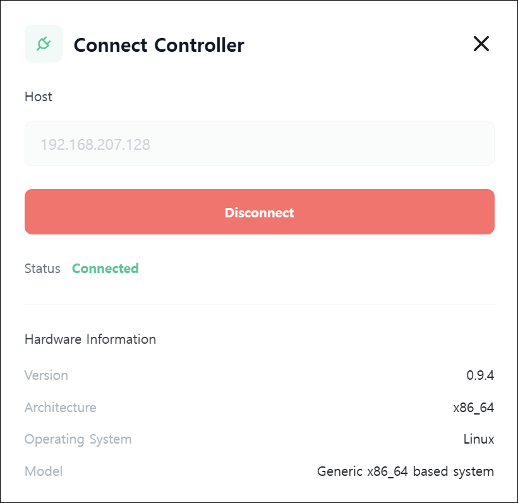Click the Connected status text
518x503 pixels.
point(105,269)
